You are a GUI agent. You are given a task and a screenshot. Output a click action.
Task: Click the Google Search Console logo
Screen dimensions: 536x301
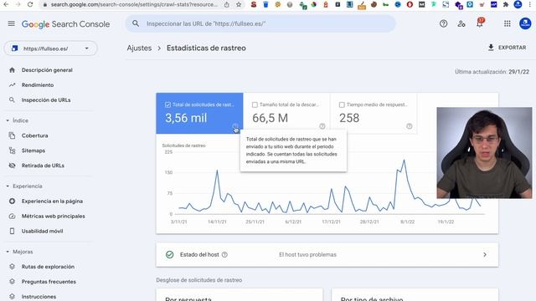point(65,24)
